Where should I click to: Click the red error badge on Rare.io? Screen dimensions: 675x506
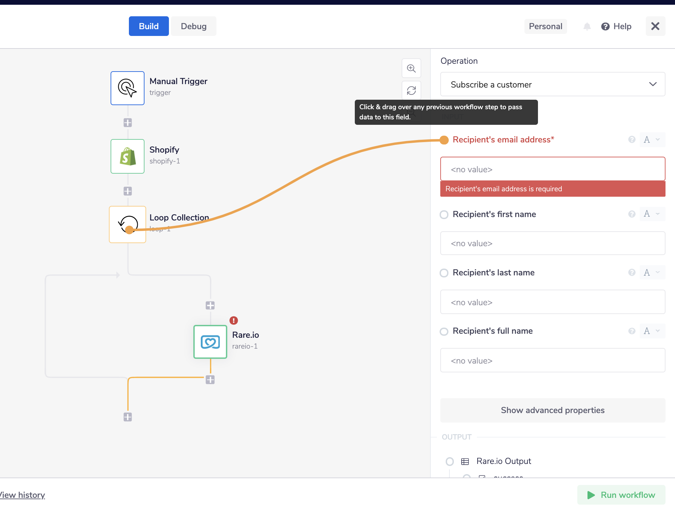(234, 320)
